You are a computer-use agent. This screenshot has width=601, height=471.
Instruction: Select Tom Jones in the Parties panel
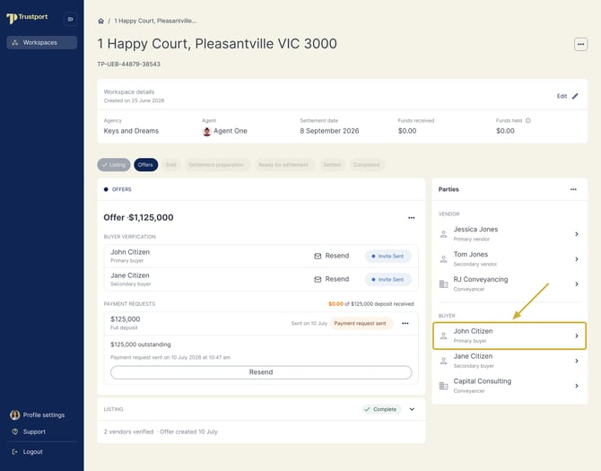(510, 259)
